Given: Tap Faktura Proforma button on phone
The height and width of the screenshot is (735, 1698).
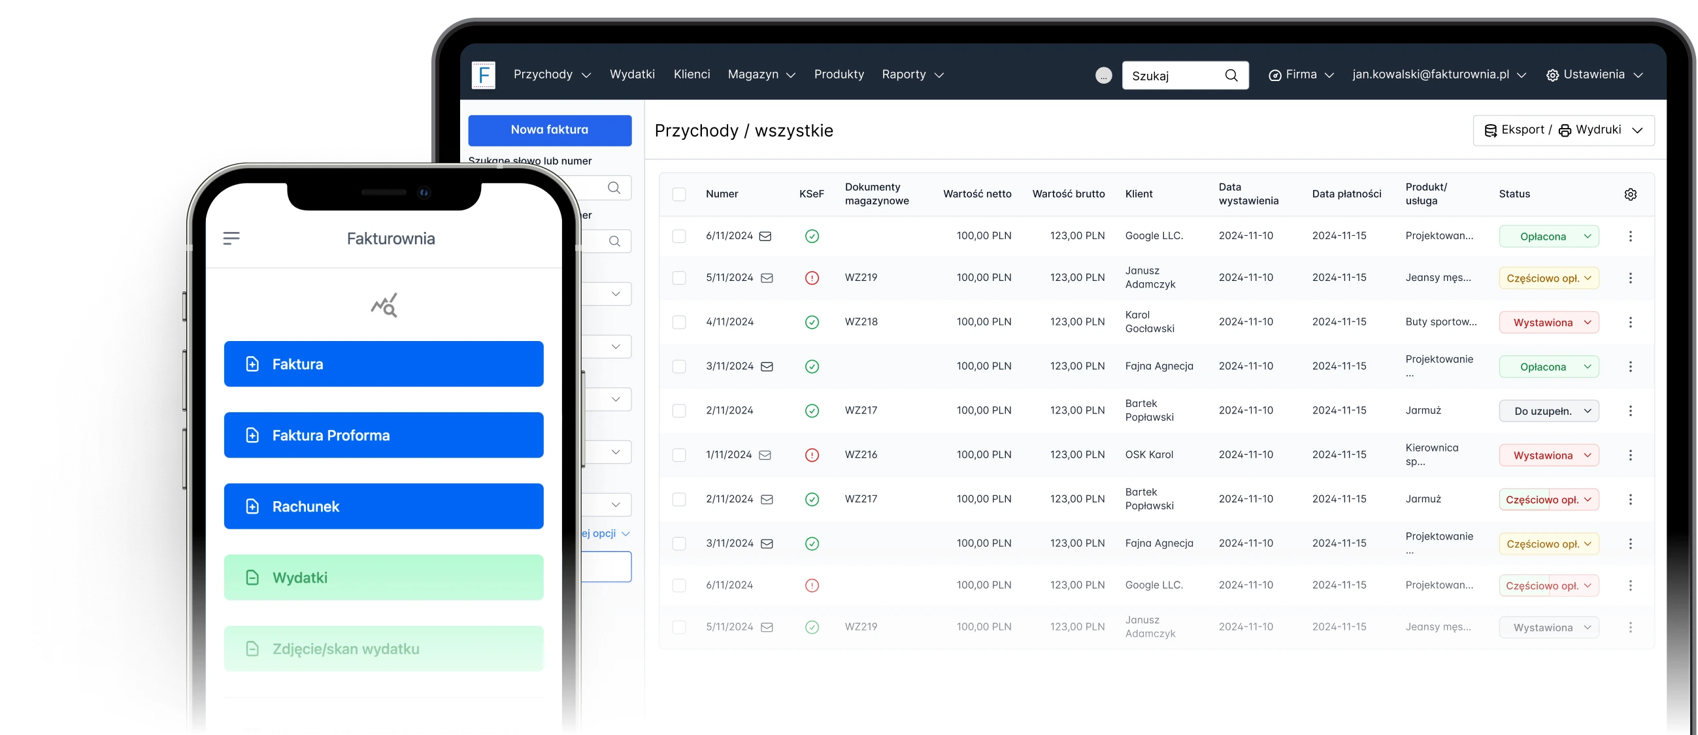Looking at the screenshot, I should [384, 435].
